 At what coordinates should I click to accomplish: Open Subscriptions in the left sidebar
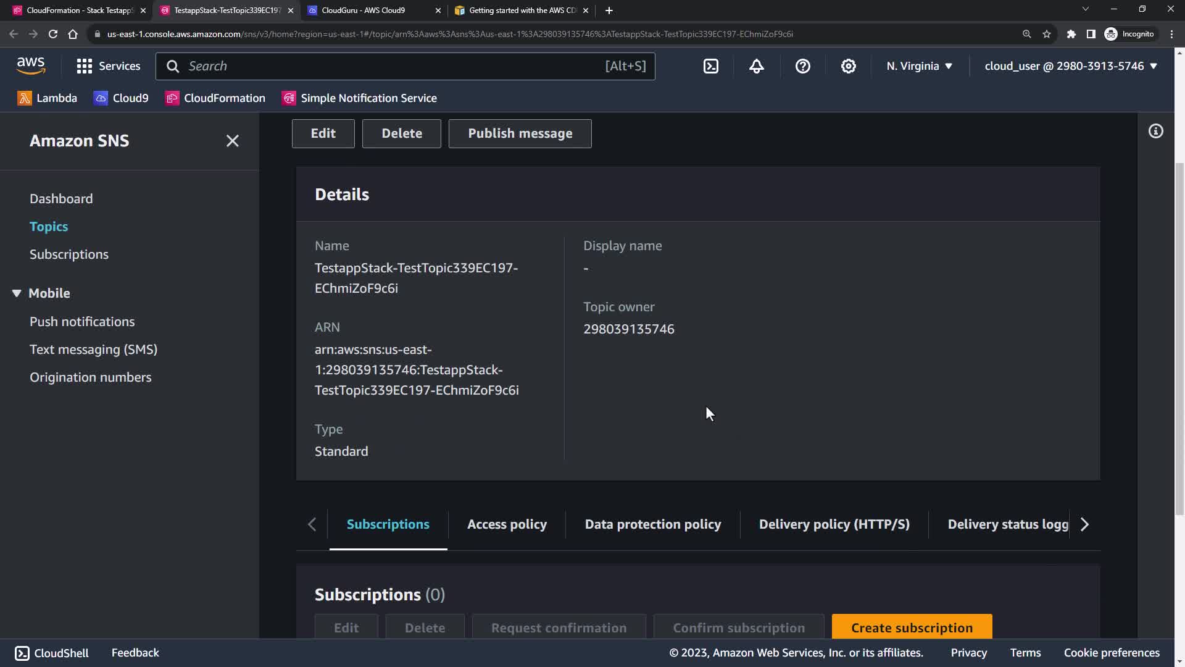[69, 254]
